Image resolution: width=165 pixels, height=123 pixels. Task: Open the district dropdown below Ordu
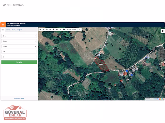19,41
